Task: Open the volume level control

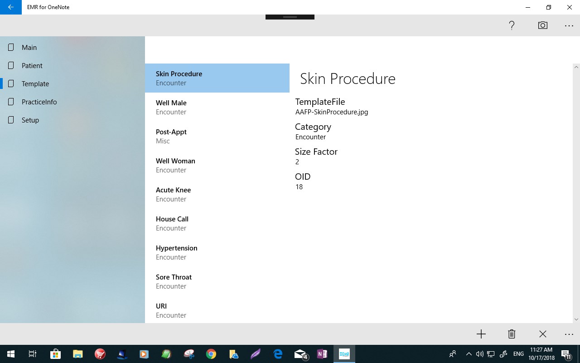Action: pyautogui.click(x=479, y=354)
